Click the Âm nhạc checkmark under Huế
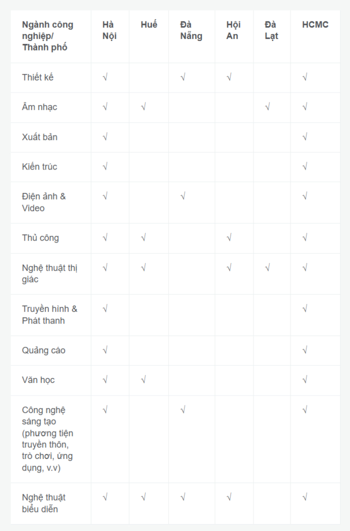The image size is (350, 531). point(143,107)
